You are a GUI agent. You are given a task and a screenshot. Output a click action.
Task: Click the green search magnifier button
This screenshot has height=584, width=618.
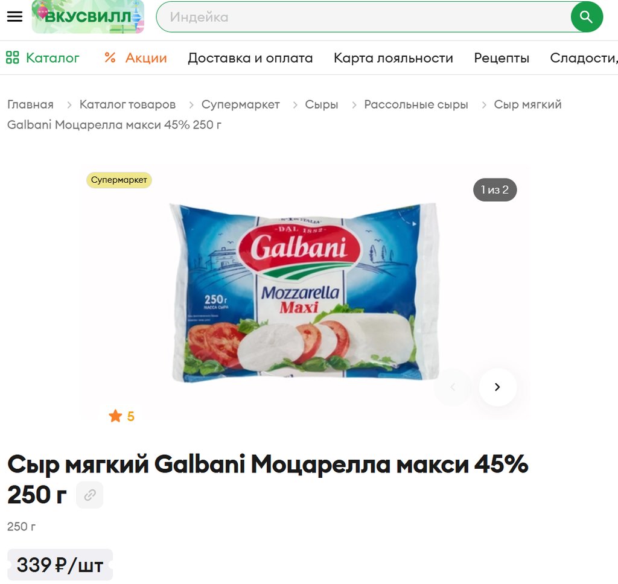587,17
